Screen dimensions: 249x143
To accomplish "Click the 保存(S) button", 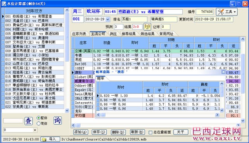I will pos(99,132).
